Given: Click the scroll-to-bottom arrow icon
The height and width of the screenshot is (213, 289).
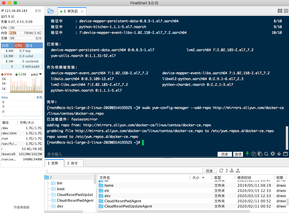Looking at the screenshot, I should [x=279, y=154].
